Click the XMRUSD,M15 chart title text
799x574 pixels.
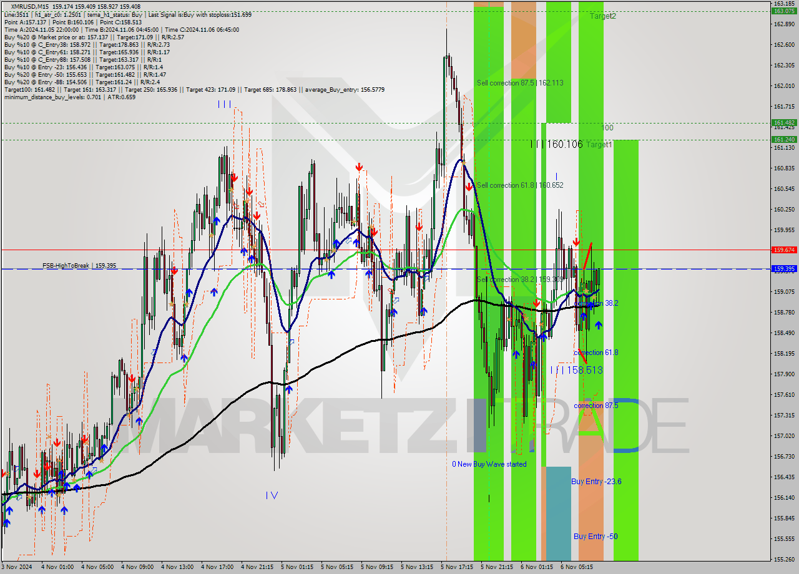(29, 6)
